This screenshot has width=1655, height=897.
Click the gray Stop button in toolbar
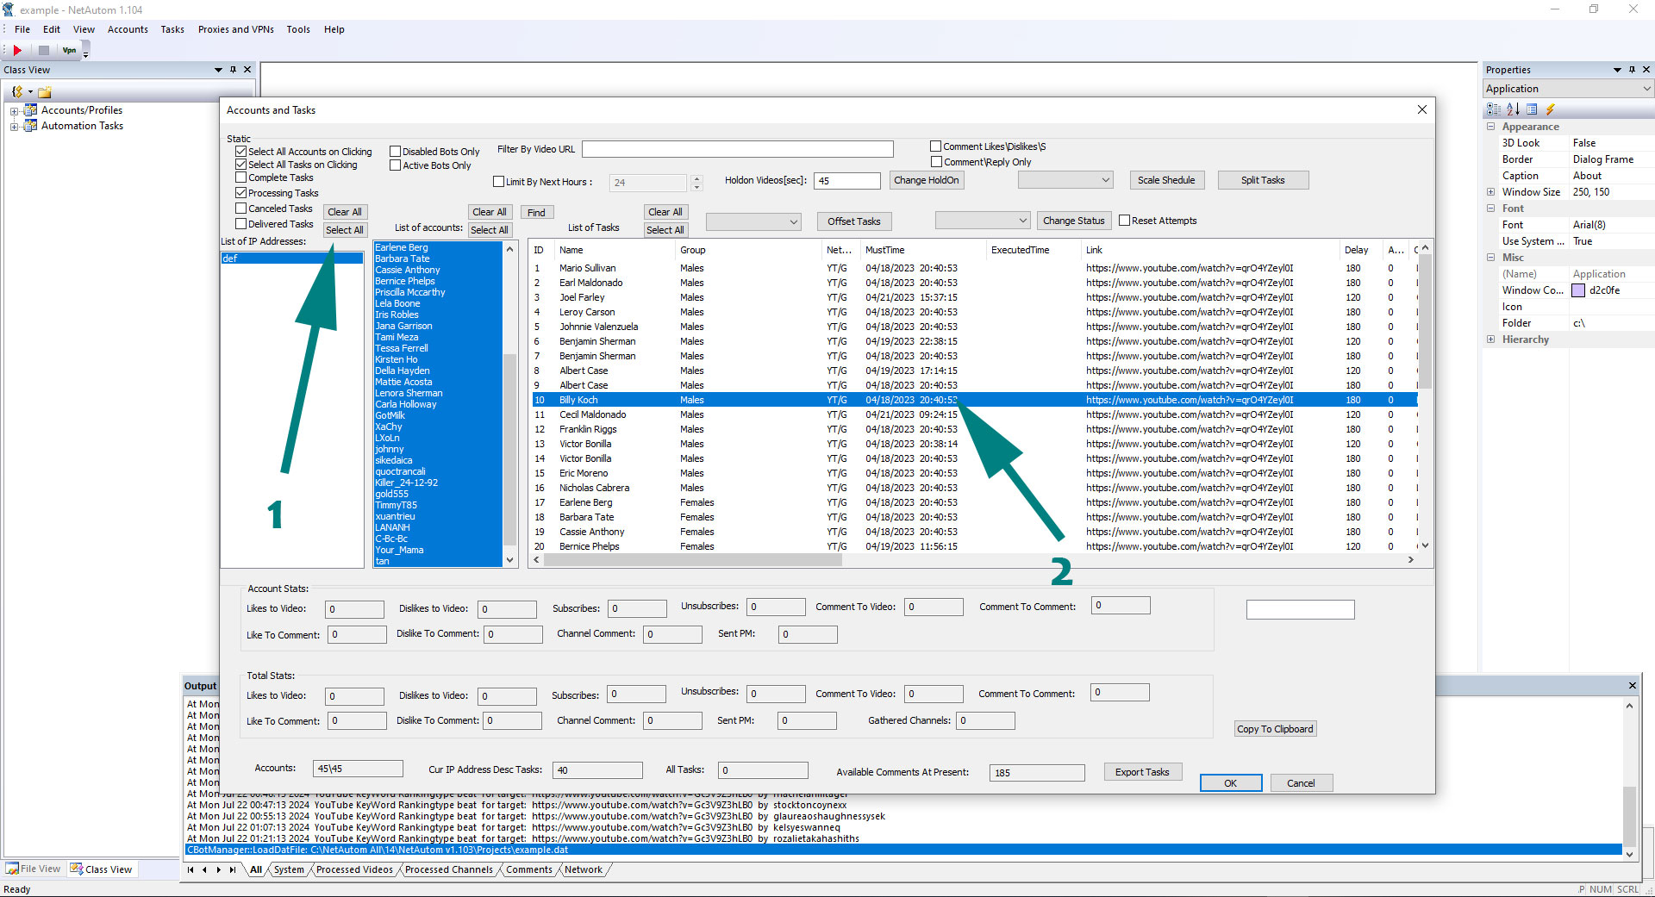coord(43,51)
